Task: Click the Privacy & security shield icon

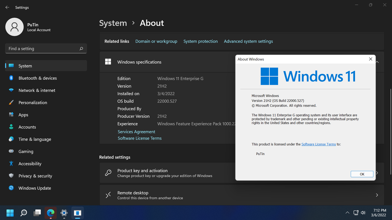Action: click(x=11, y=176)
